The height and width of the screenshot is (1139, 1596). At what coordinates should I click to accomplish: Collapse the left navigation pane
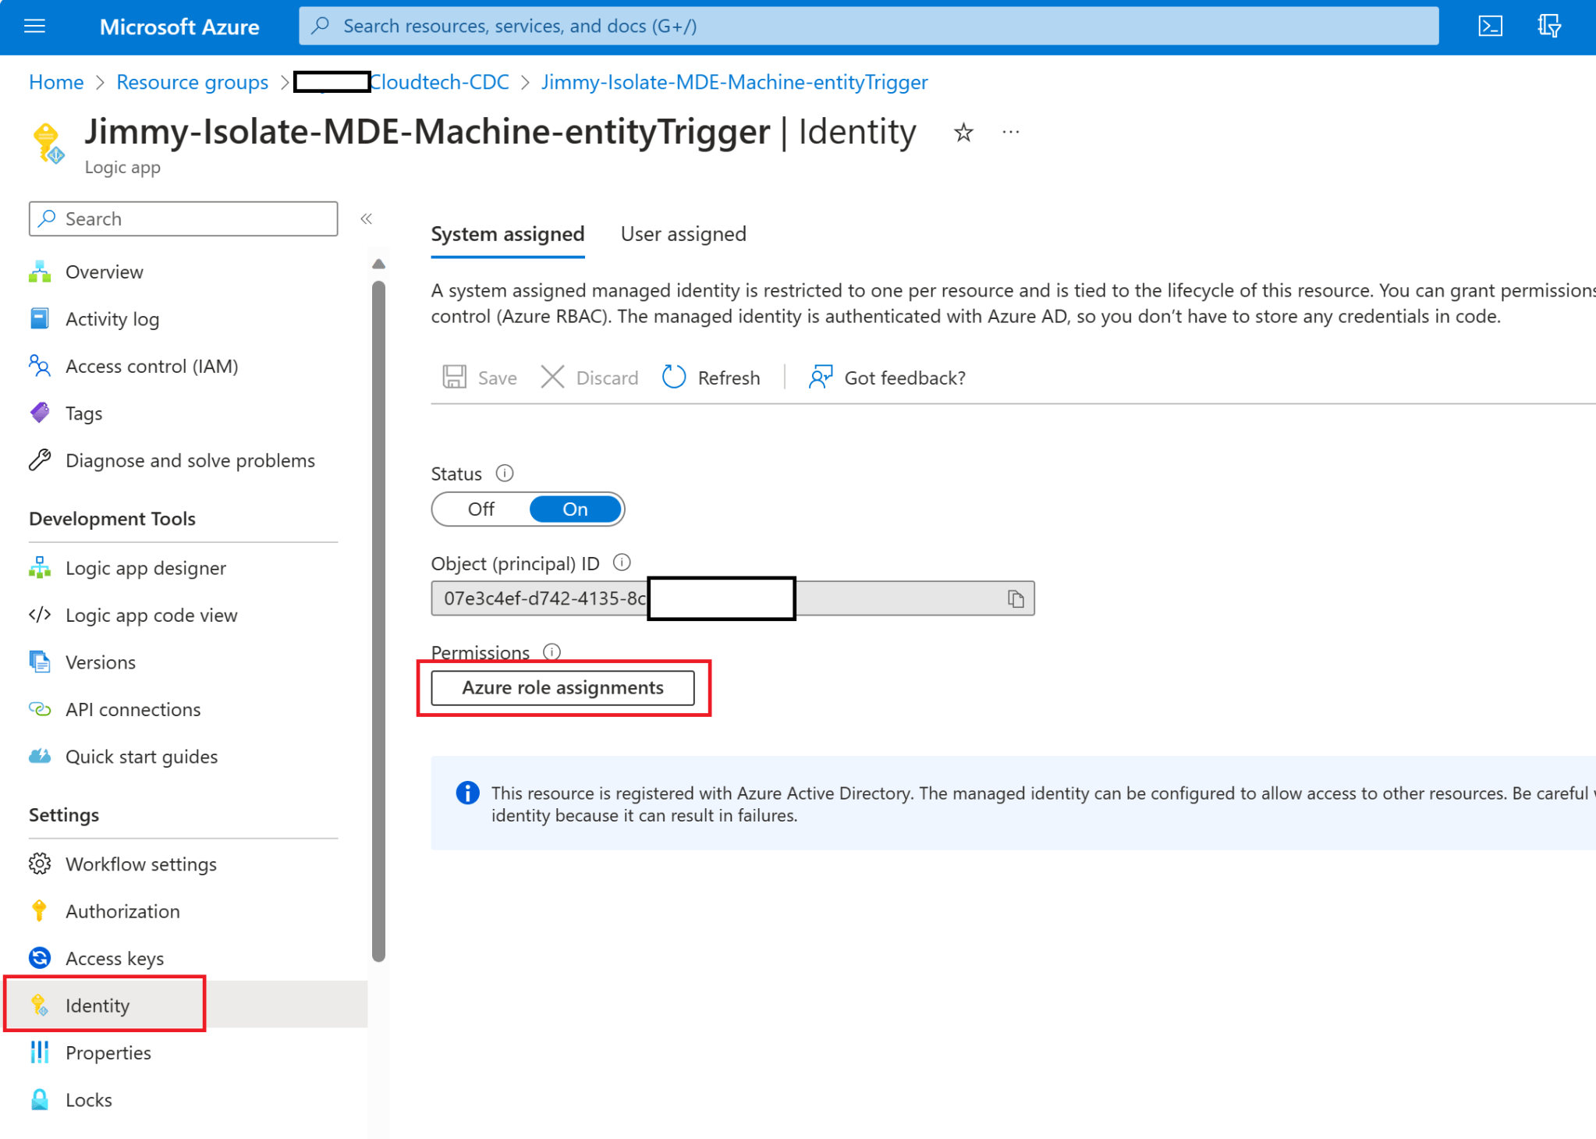click(366, 218)
